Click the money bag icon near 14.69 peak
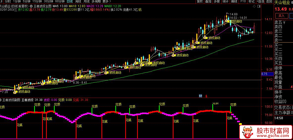 point(227,20)
